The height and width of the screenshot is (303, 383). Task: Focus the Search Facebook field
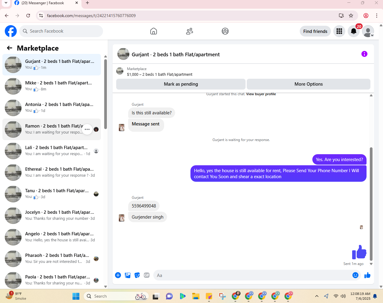click(61, 31)
